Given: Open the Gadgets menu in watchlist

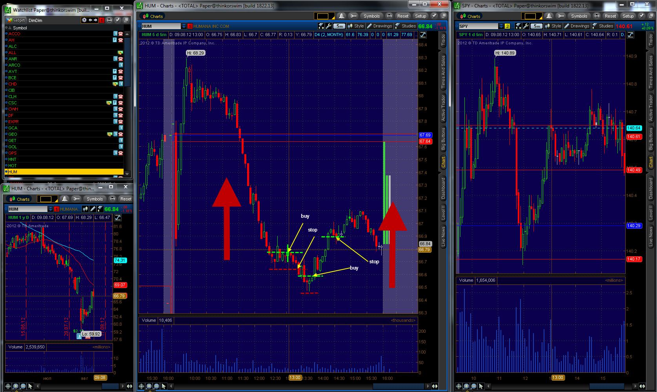Looking at the screenshot, I should point(16,20).
